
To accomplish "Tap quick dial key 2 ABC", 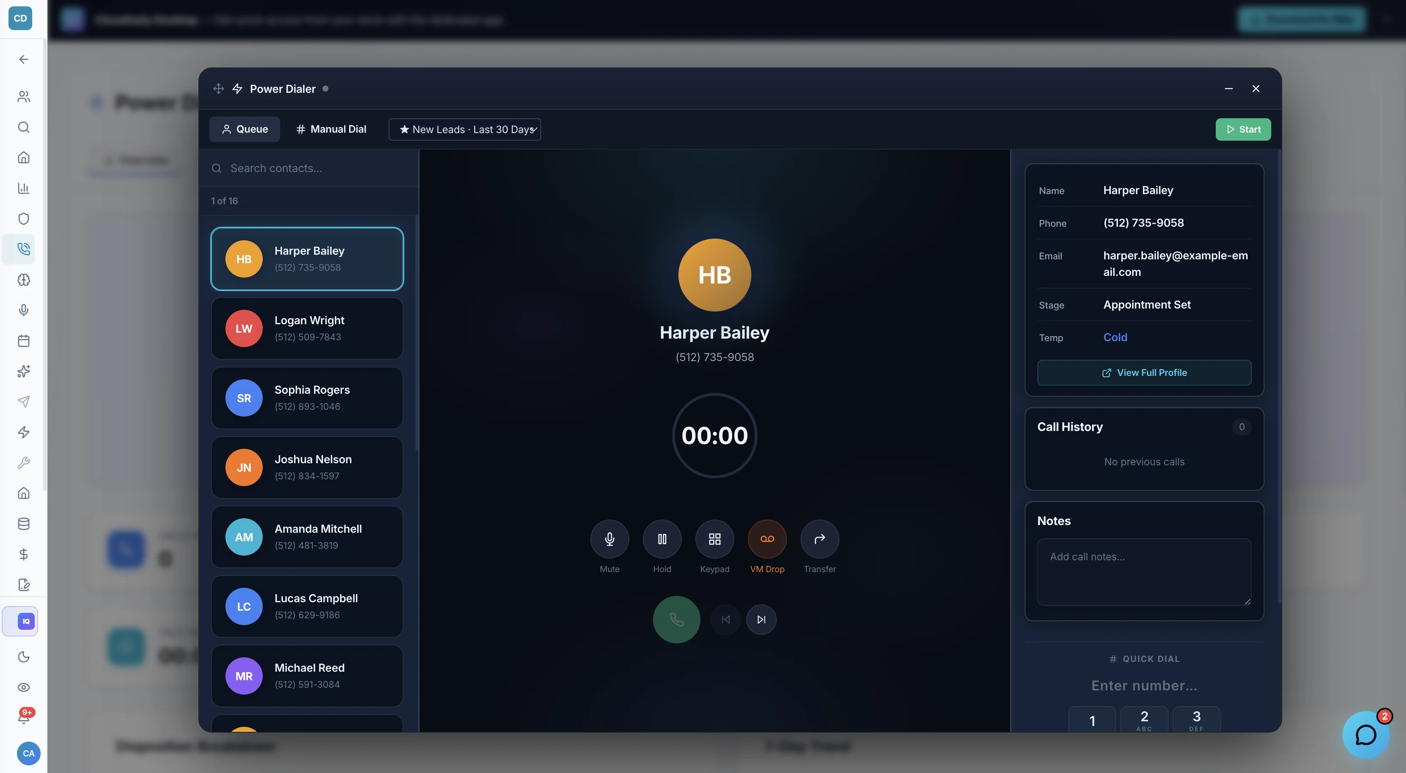I will 1144,720.
